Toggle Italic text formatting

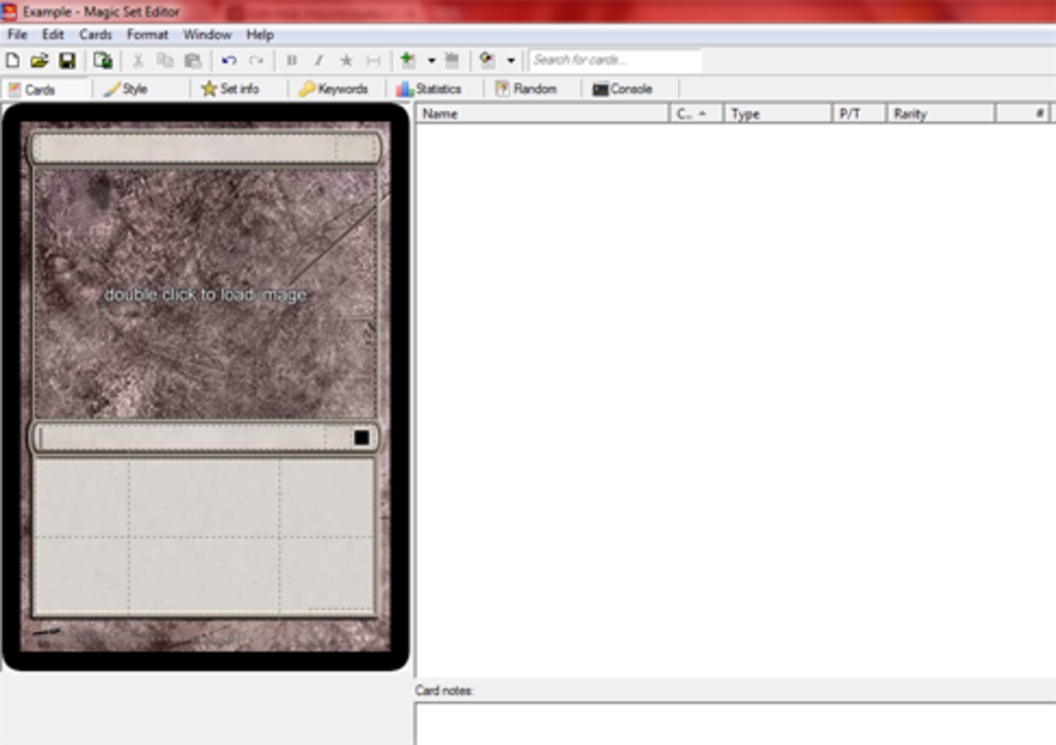319,61
